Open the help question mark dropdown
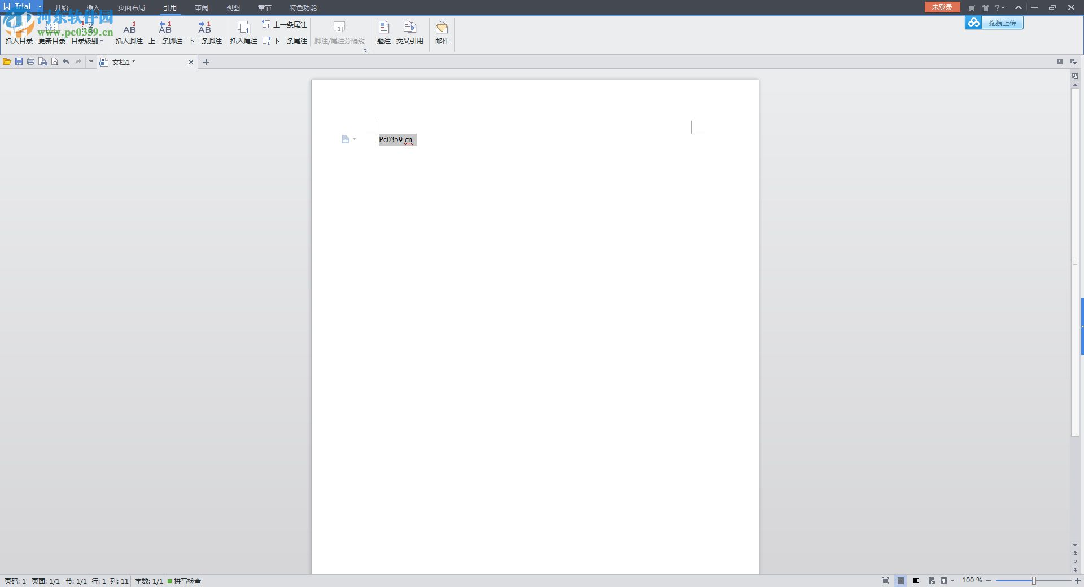Viewport: 1084px width, 587px height. (x=999, y=7)
